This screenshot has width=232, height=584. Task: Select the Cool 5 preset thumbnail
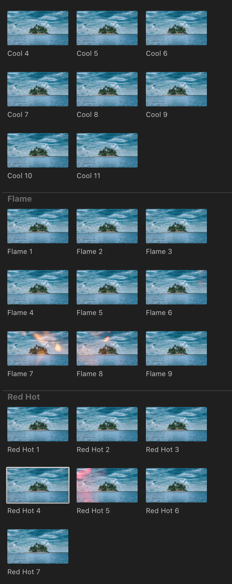tap(107, 28)
